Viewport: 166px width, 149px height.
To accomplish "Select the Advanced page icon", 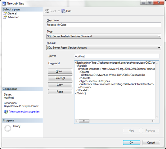I will 5,17.
